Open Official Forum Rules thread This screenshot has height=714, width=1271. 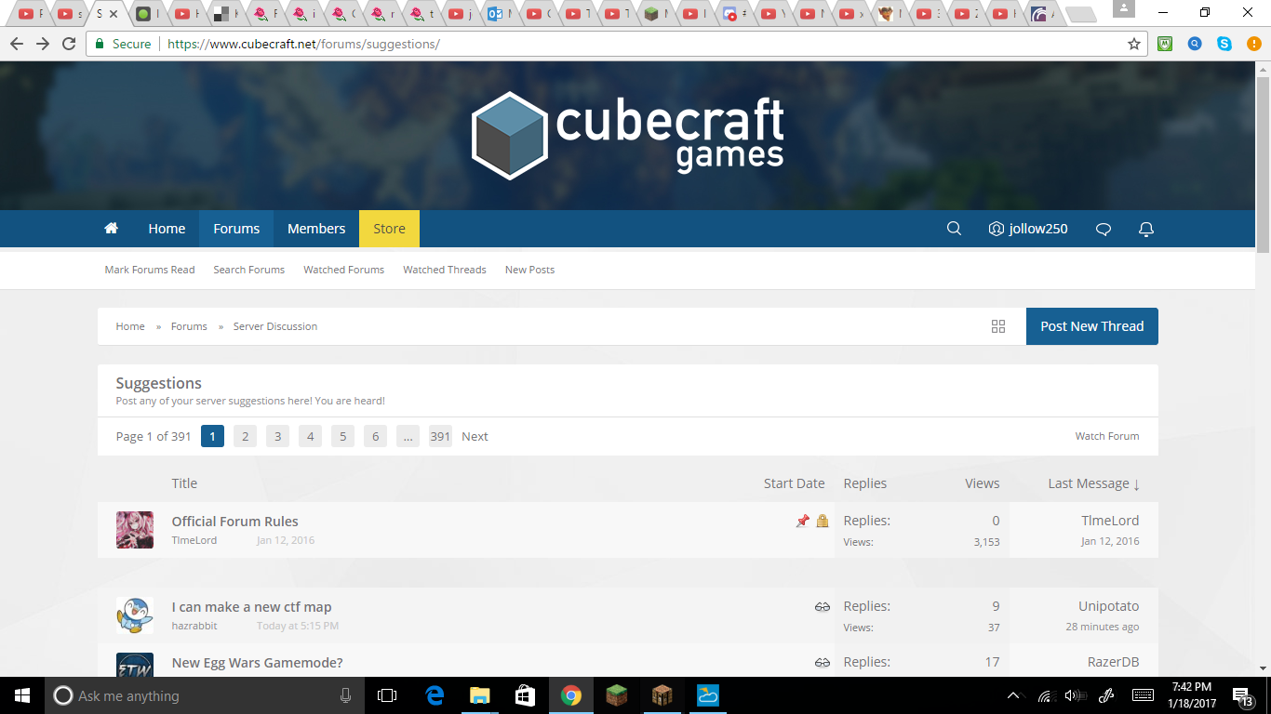pyautogui.click(x=234, y=522)
